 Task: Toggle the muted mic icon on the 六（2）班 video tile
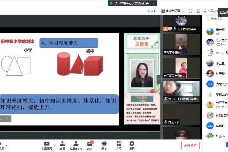pos(165,99)
